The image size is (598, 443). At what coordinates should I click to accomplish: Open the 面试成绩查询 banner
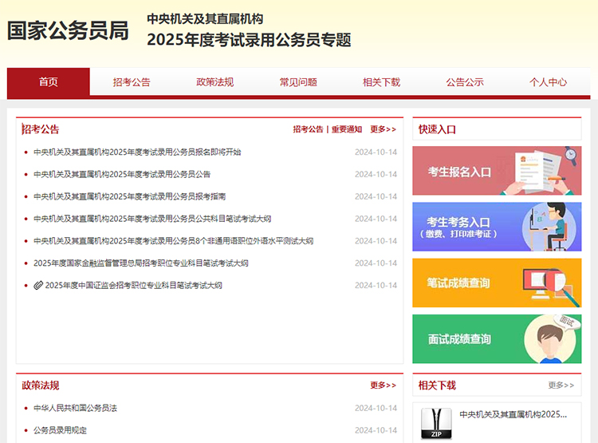tap(496, 338)
